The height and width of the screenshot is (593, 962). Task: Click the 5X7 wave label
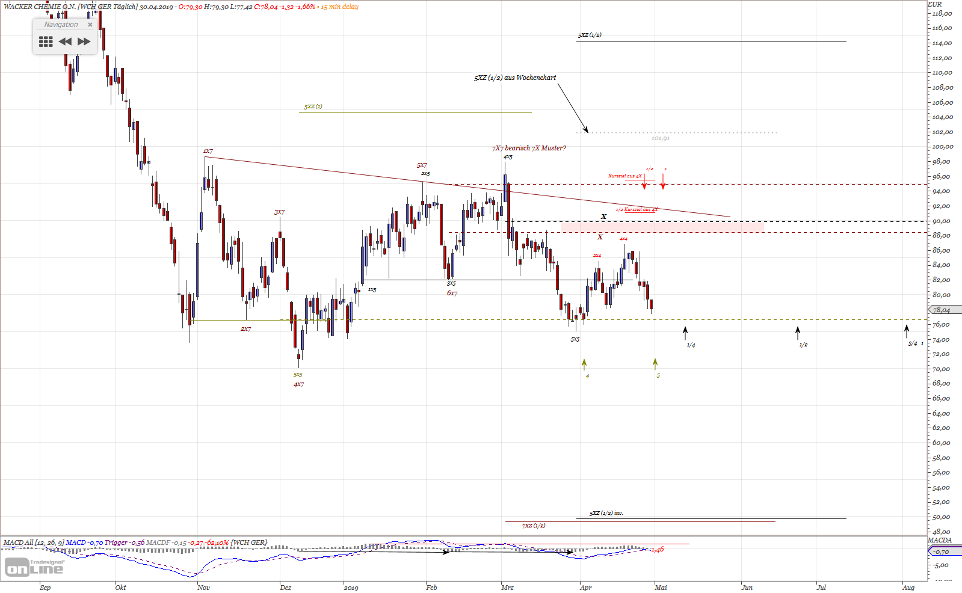[422, 165]
